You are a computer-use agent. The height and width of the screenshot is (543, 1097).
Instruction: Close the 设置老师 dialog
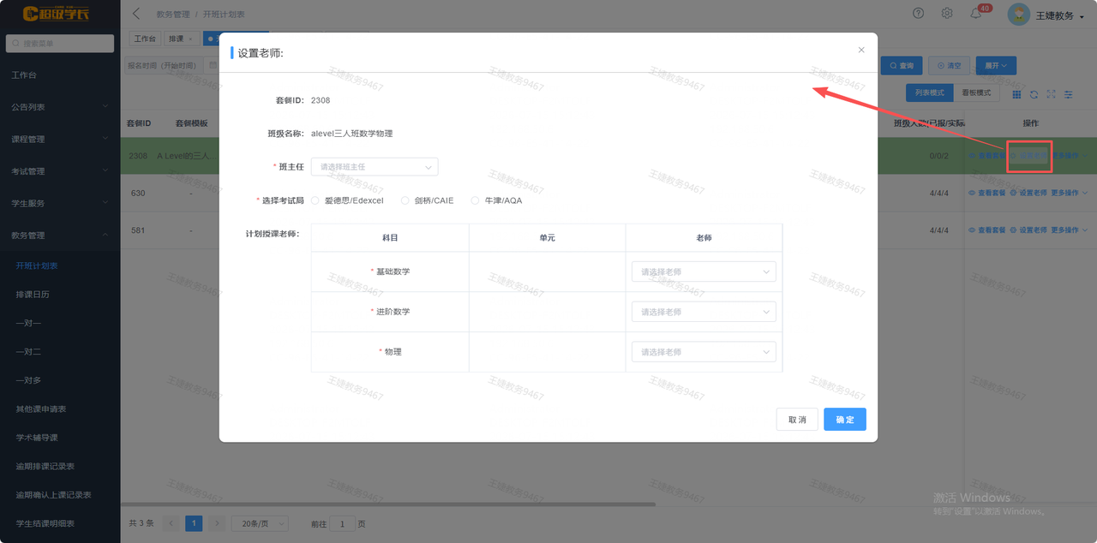(x=861, y=50)
